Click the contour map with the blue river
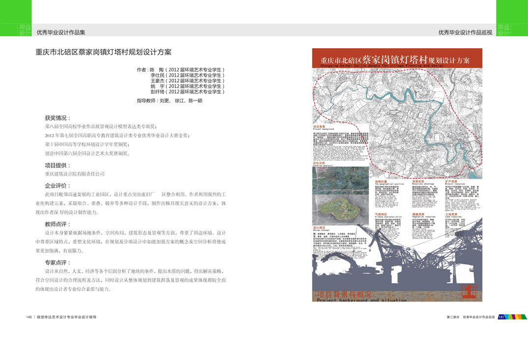The width and height of the screenshot is (528, 338). click(x=397, y=123)
